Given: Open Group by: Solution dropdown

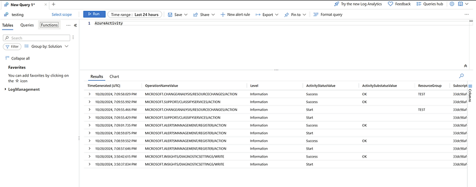Looking at the screenshot, I should [x=47, y=46].
